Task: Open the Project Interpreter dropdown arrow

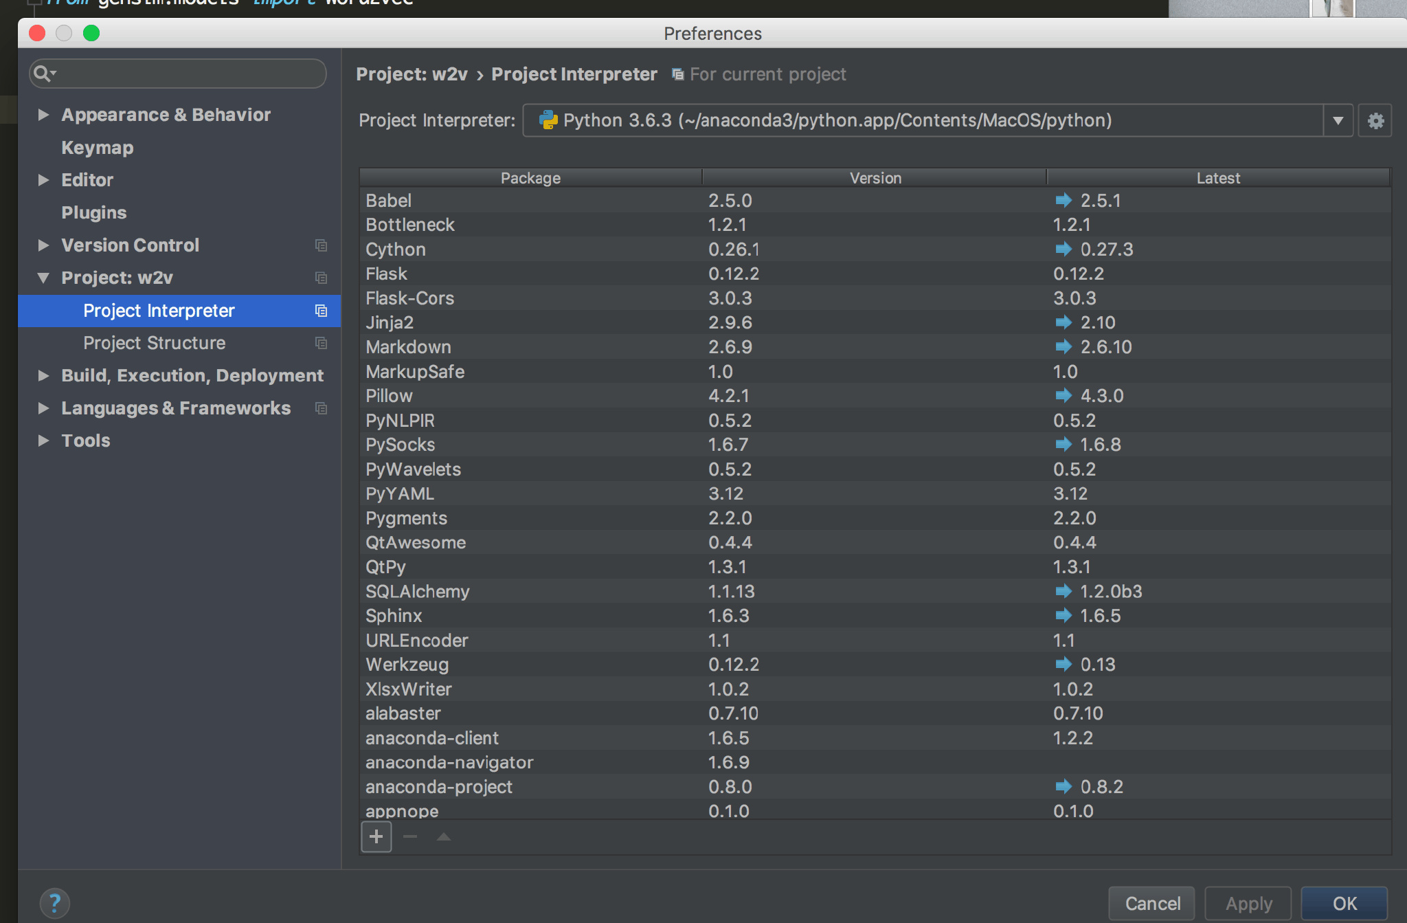Action: click(x=1338, y=121)
